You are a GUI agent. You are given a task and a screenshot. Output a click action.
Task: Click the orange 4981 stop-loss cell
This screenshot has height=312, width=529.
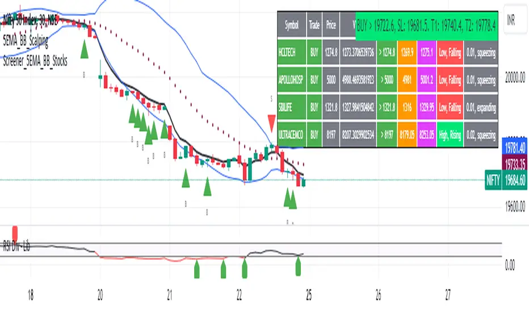coord(407,79)
